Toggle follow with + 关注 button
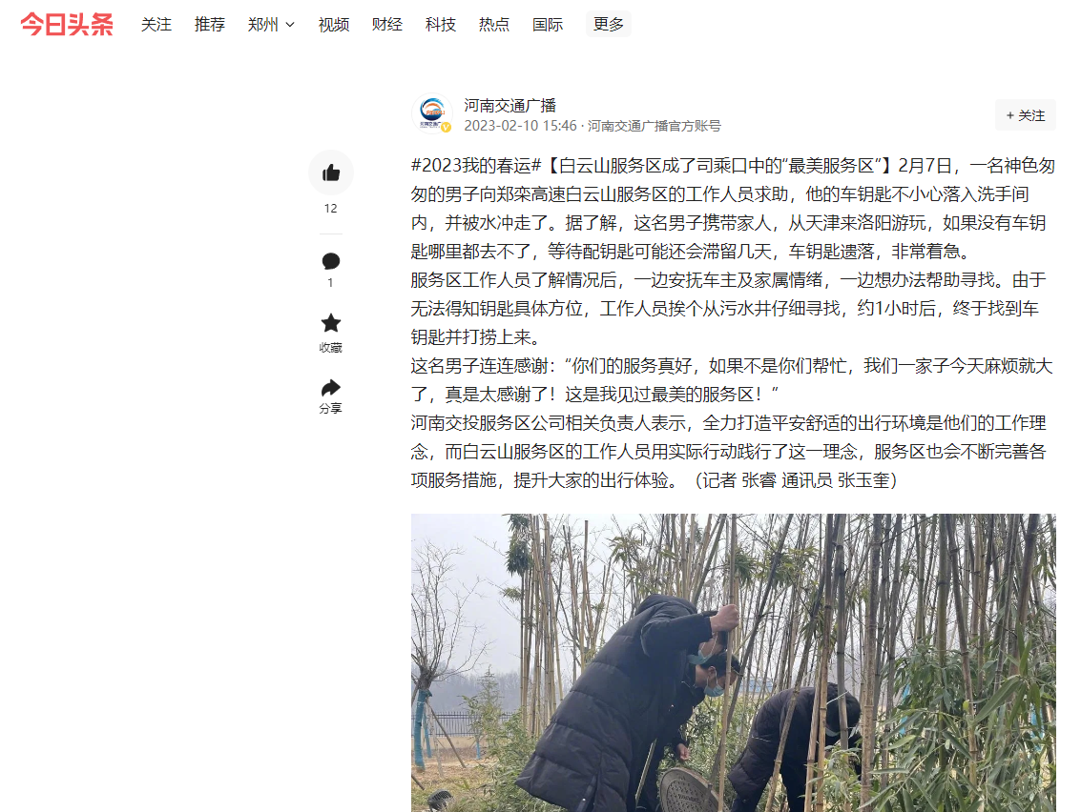 (1025, 115)
